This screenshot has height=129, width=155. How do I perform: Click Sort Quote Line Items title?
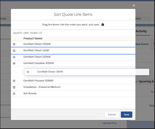click(73, 15)
